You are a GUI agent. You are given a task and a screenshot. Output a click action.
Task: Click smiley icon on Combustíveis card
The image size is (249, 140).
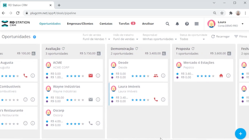point(25,99)
